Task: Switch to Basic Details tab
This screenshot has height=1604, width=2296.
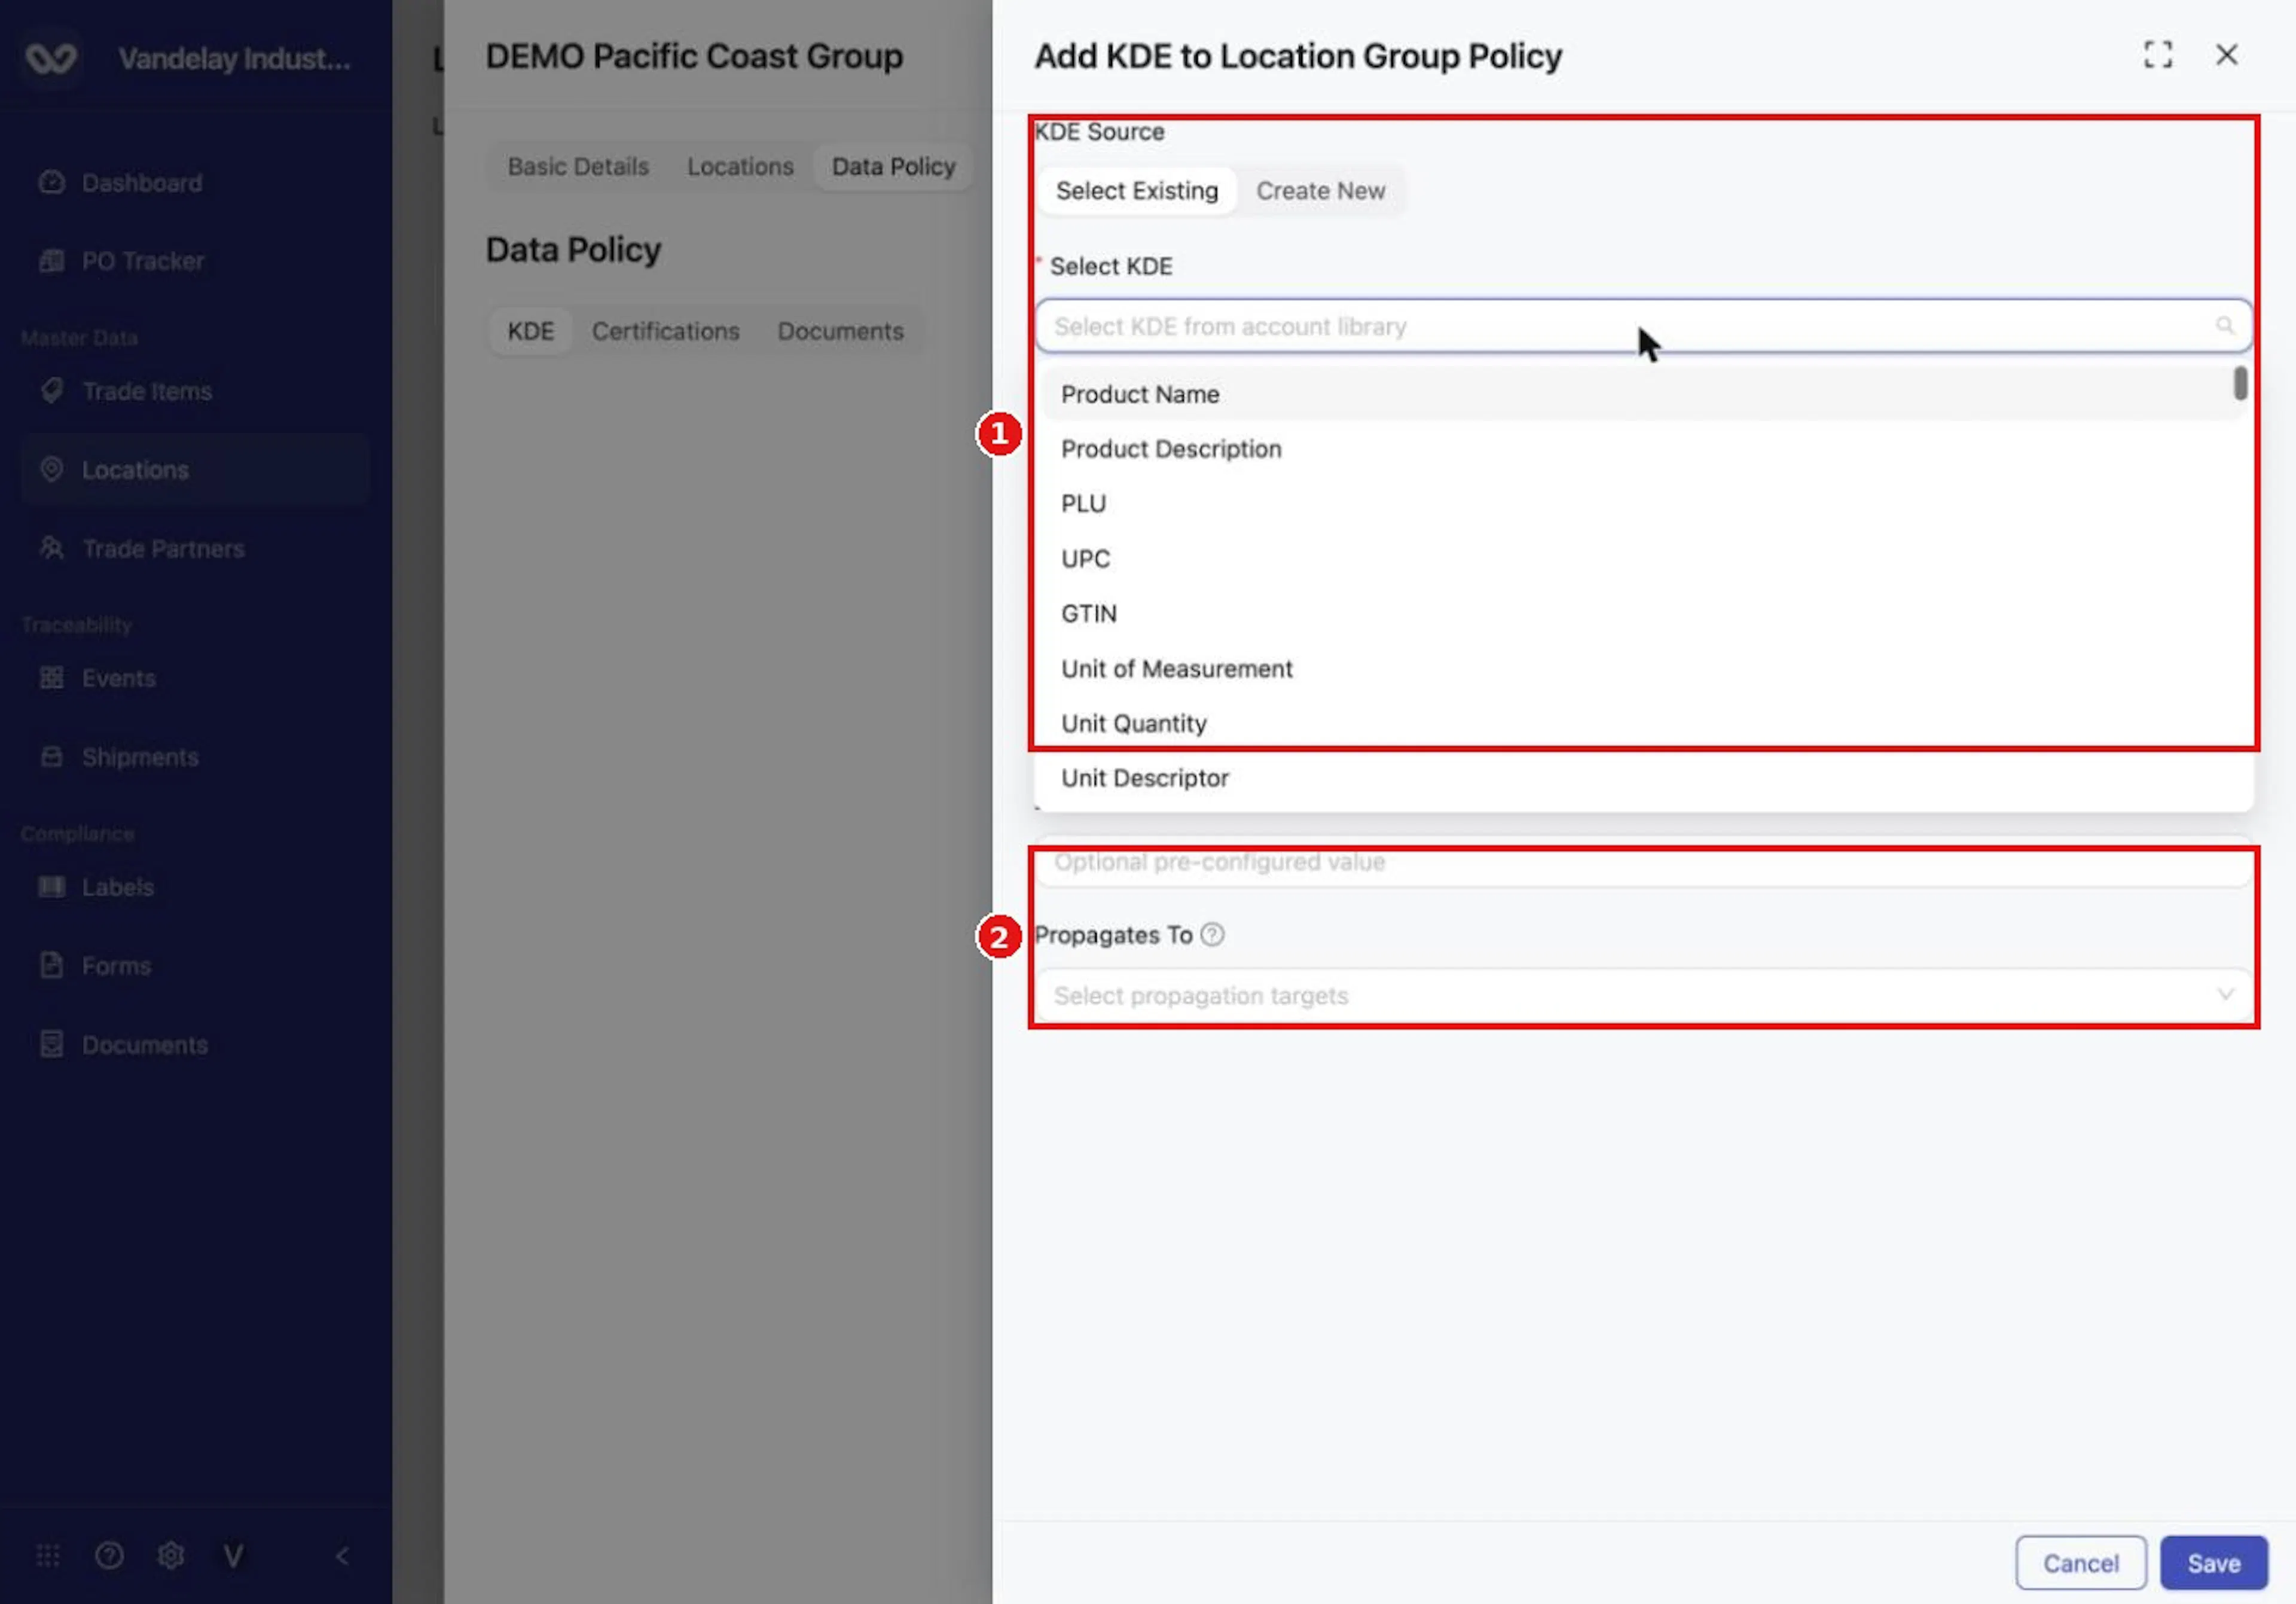Action: (578, 166)
